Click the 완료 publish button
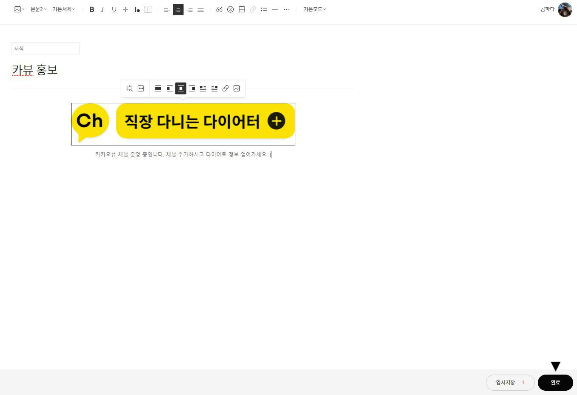Image resolution: width=577 pixels, height=395 pixels. click(555, 382)
